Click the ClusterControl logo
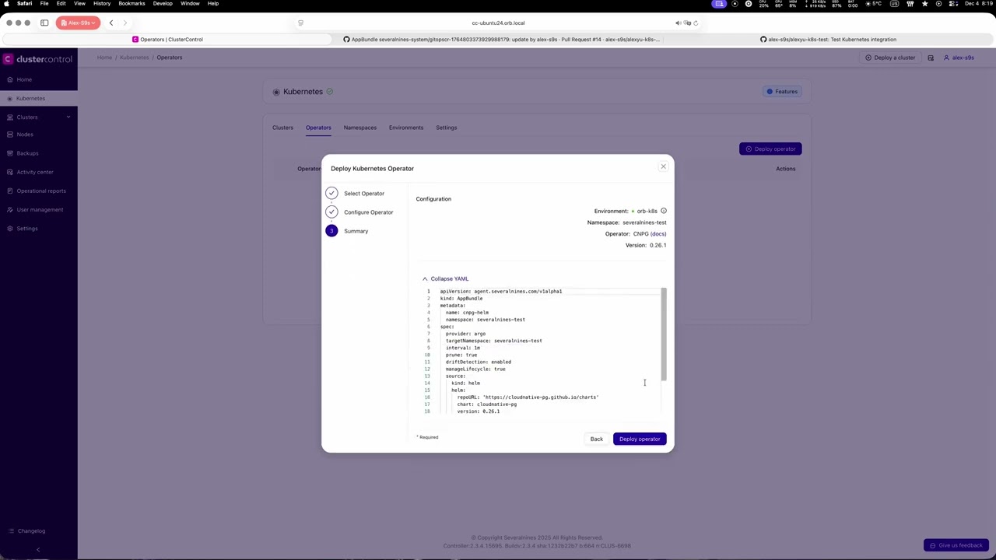Image resolution: width=996 pixels, height=560 pixels. coord(38,59)
